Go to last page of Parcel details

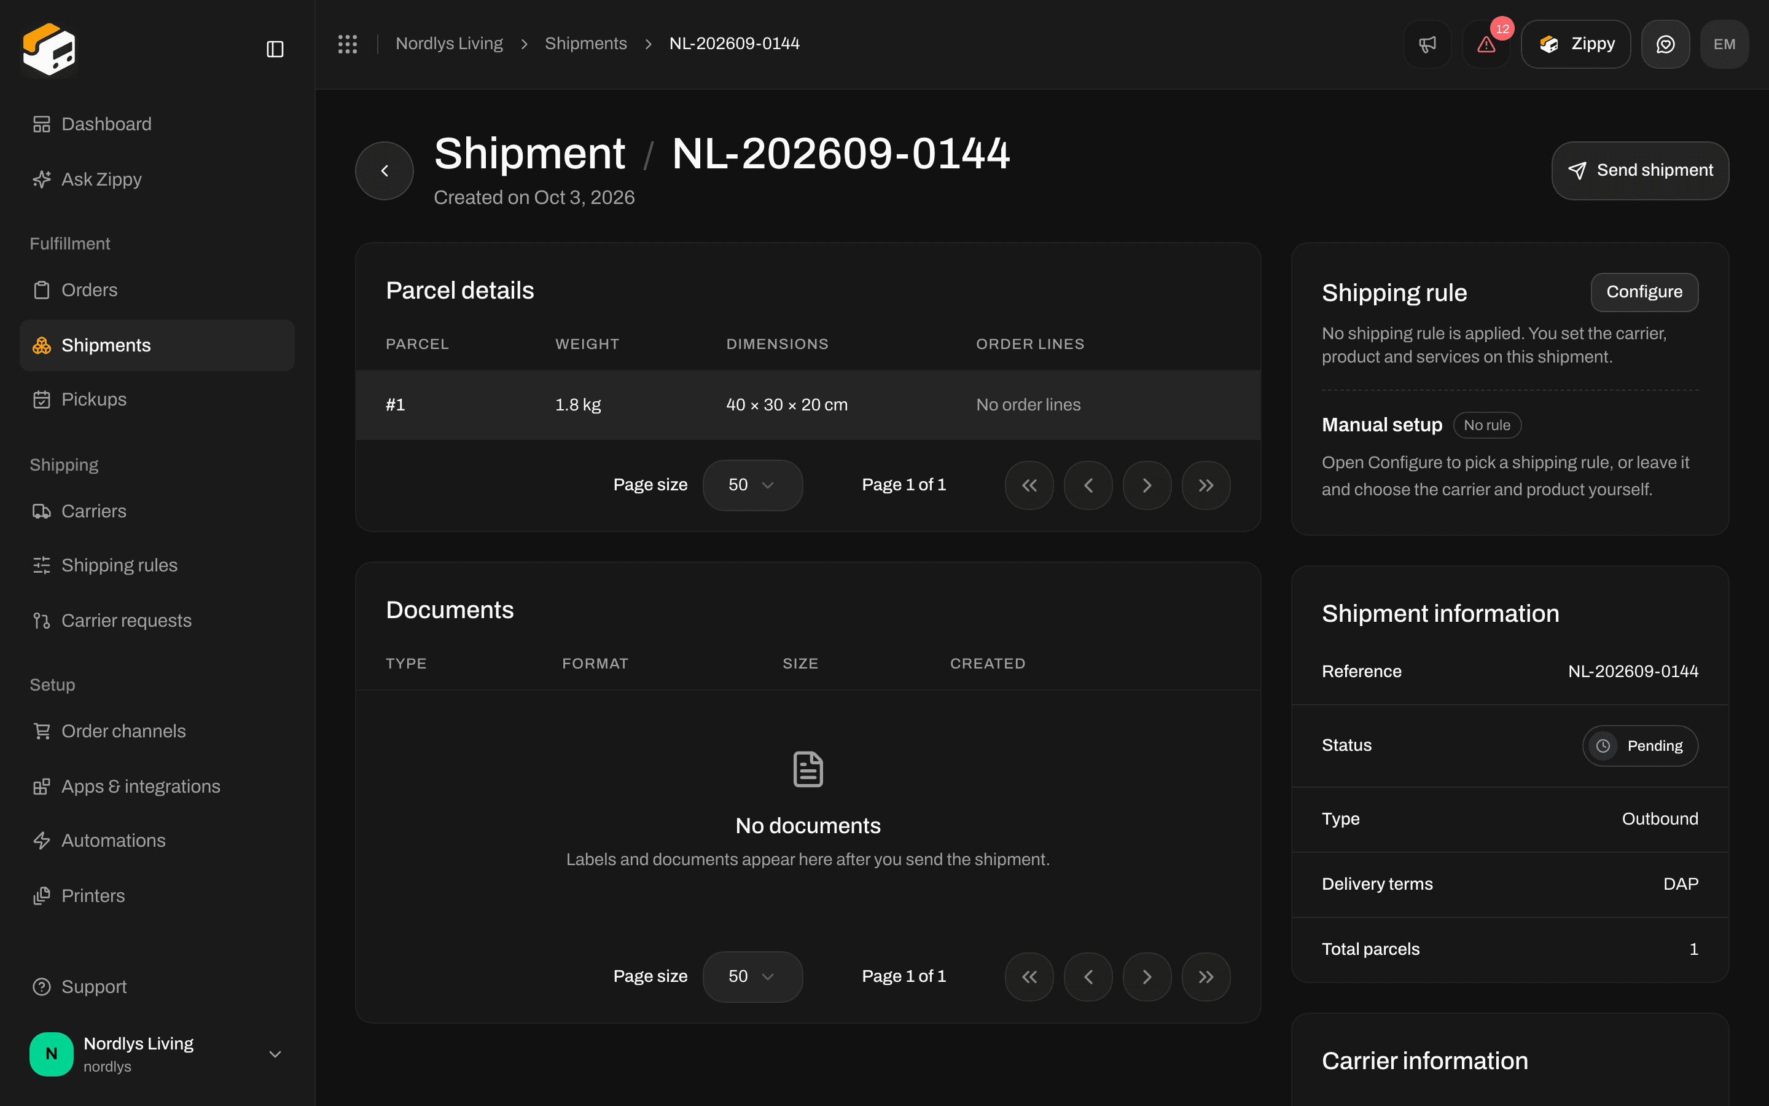coord(1206,485)
